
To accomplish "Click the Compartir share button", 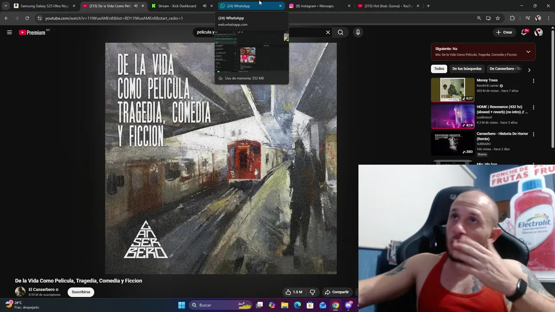I will [x=336, y=292].
